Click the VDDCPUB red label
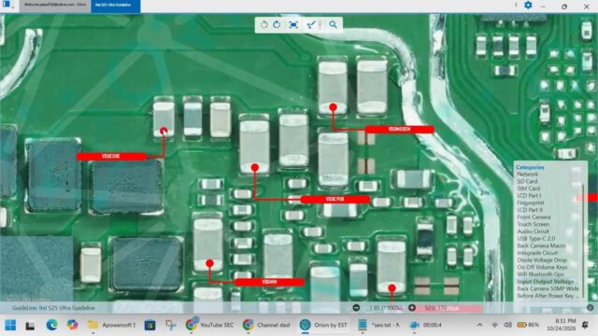The width and height of the screenshot is (598, 336). (335, 199)
